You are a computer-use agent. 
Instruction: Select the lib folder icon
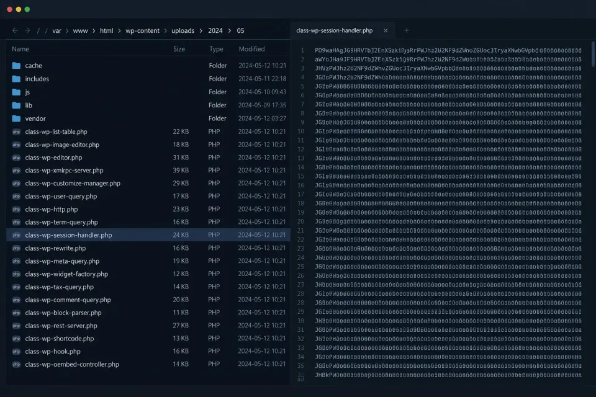click(x=16, y=105)
